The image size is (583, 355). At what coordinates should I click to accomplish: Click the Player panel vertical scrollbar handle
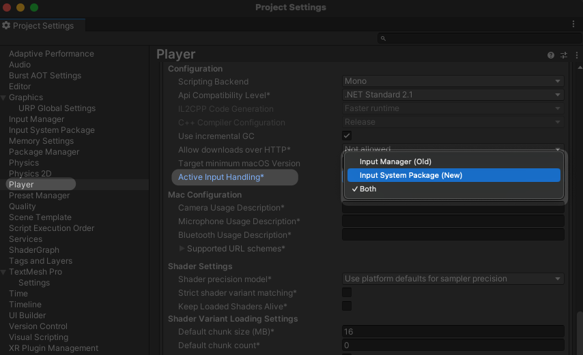coord(580,333)
